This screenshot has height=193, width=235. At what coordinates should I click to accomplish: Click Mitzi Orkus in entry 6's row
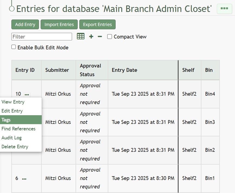point(58,178)
